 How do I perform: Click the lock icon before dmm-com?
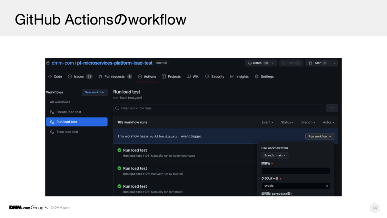(48, 63)
